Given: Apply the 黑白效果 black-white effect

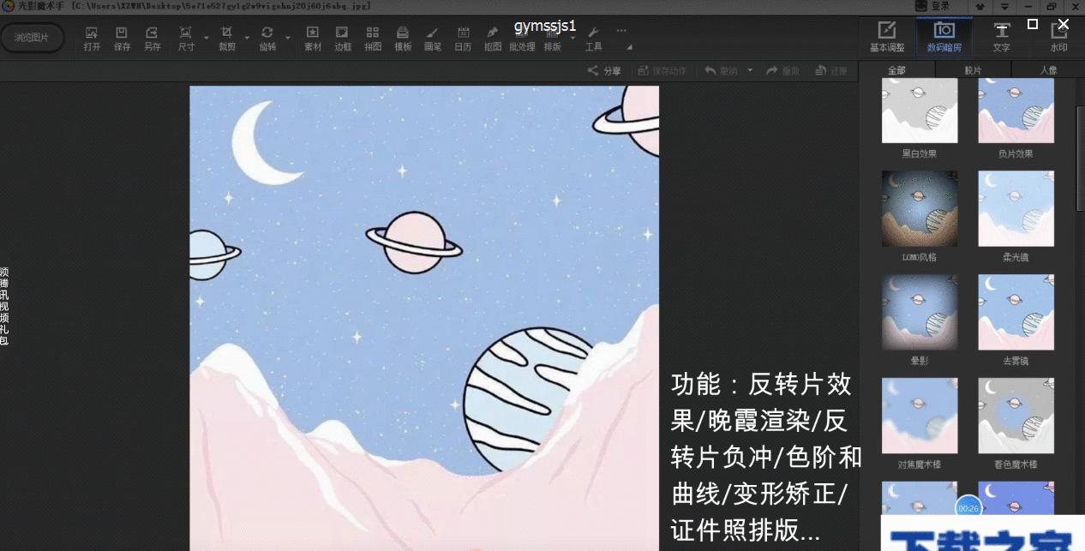Looking at the screenshot, I should (x=919, y=110).
